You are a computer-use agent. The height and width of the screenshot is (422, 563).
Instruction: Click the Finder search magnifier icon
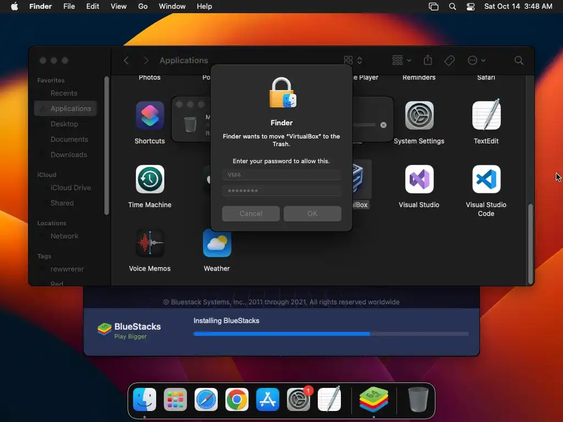518,60
